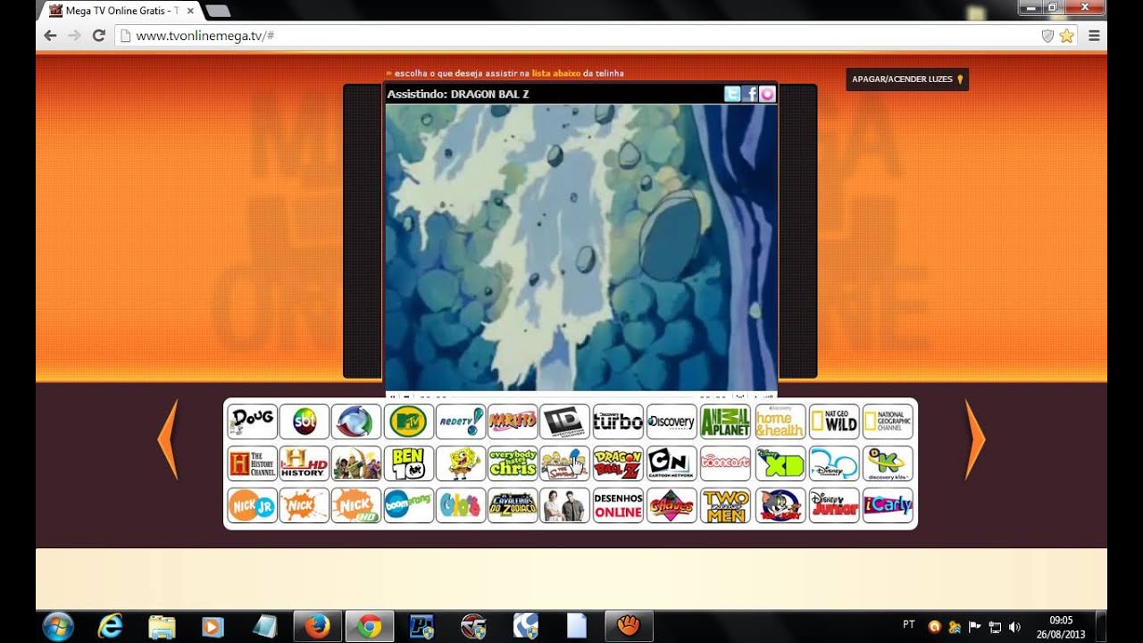Click the volume icon in system tray

pyautogui.click(x=1014, y=627)
